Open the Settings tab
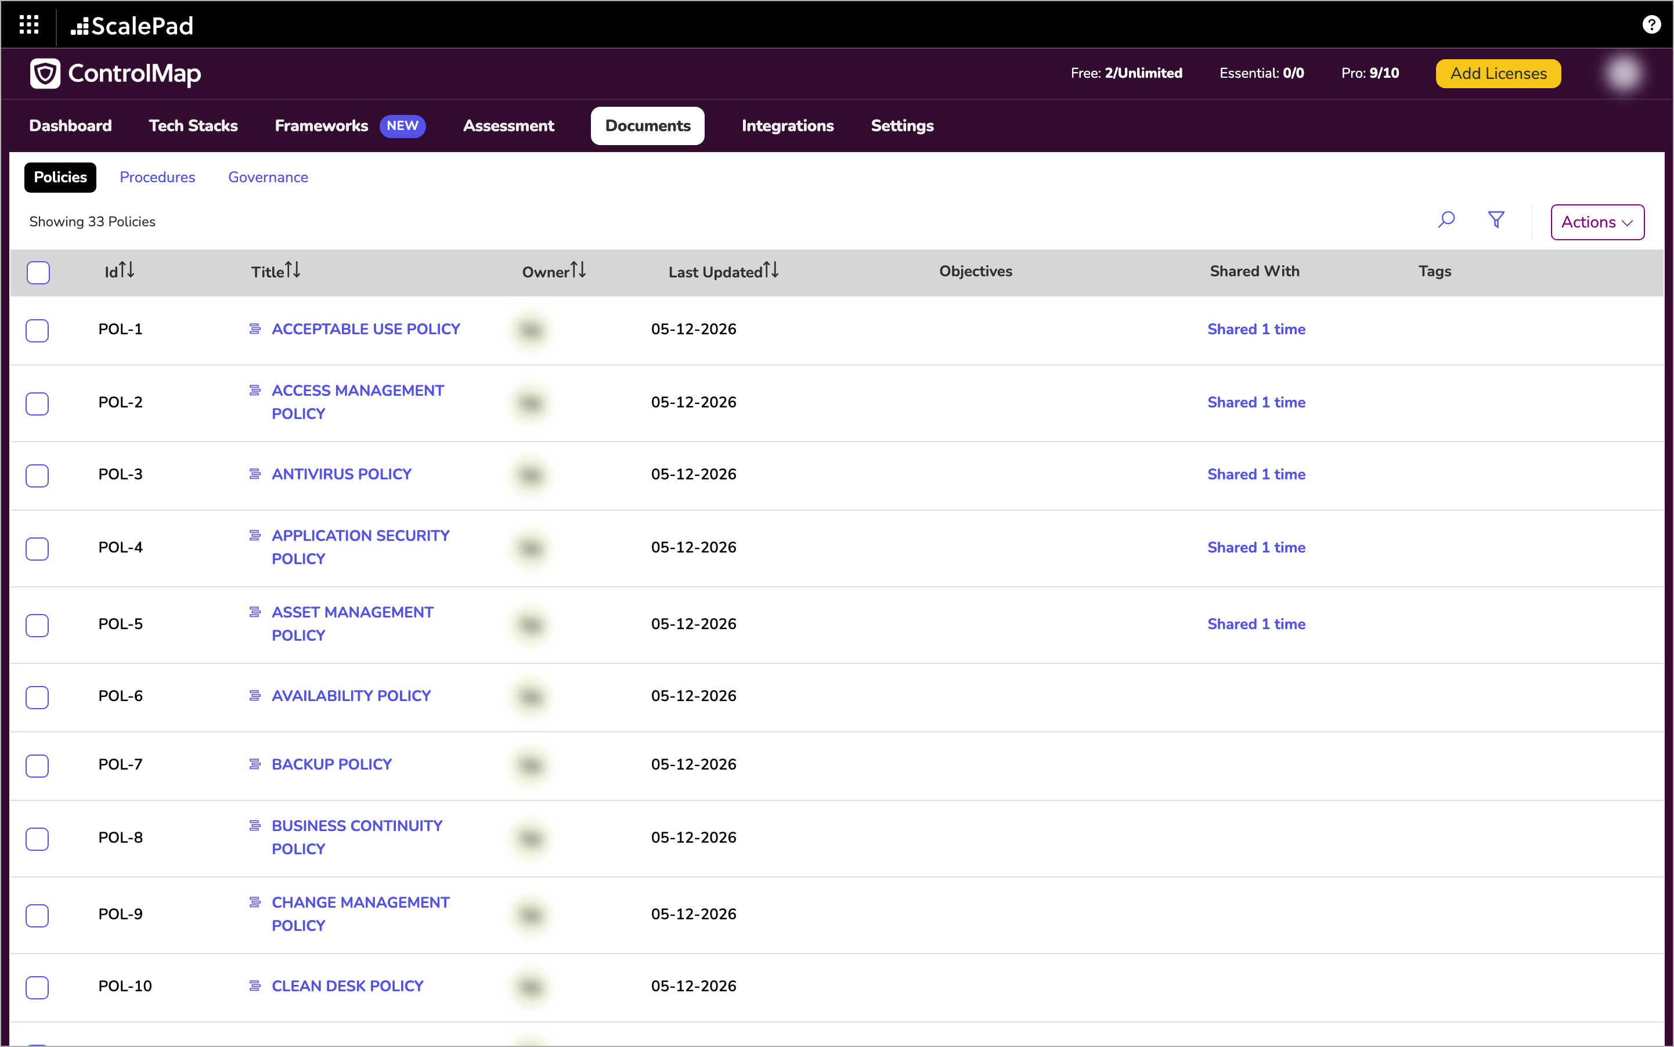 tap(903, 126)
